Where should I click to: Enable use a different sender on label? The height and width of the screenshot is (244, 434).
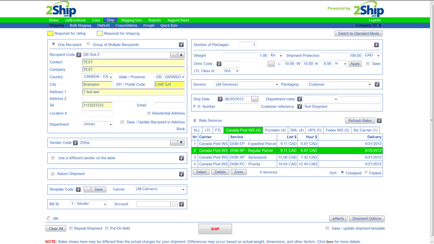coord(53,158)
